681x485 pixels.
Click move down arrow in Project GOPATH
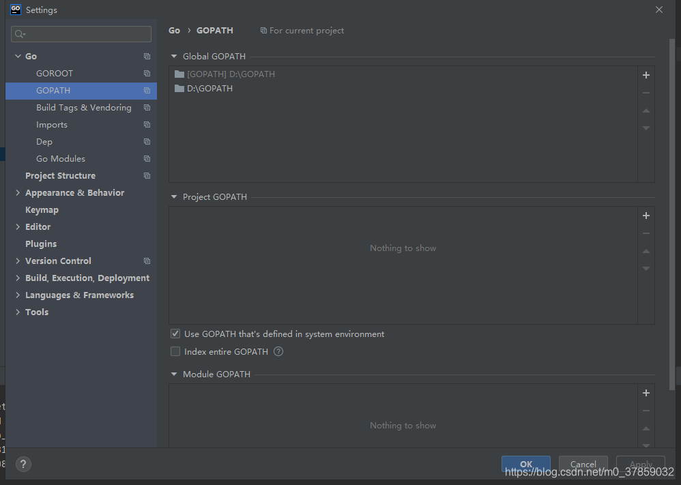coord(646,269)
